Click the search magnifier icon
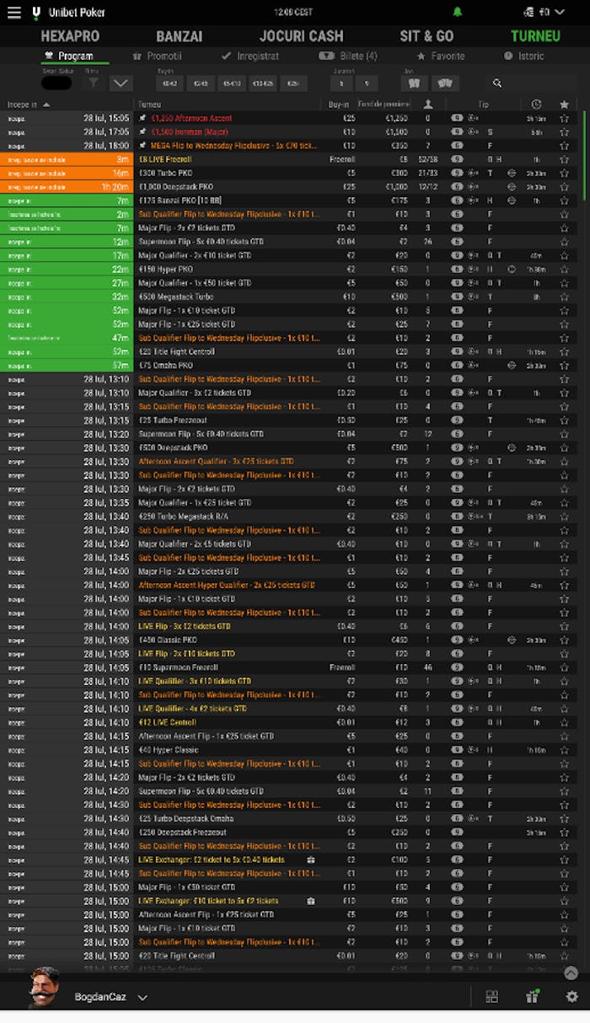Image resolution: width=590 pixels, height=1023 pixels. coord(497,83)
